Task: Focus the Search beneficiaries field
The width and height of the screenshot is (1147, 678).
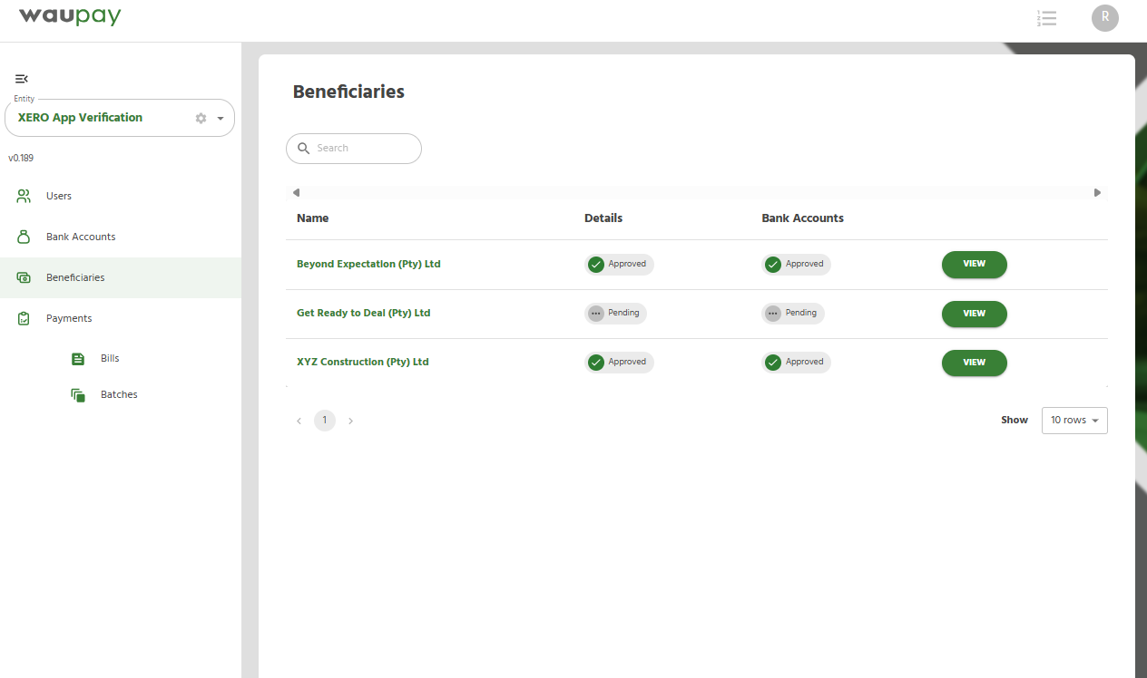Action: click(x=354, y=149)
